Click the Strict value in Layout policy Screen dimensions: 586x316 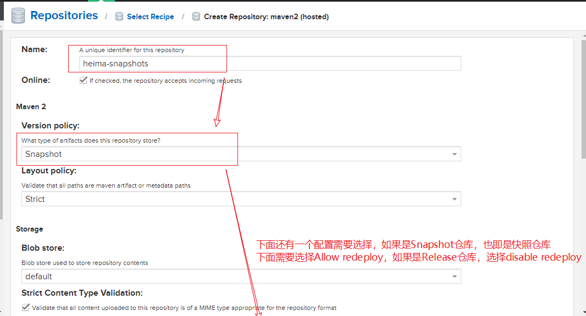(35, 199)
